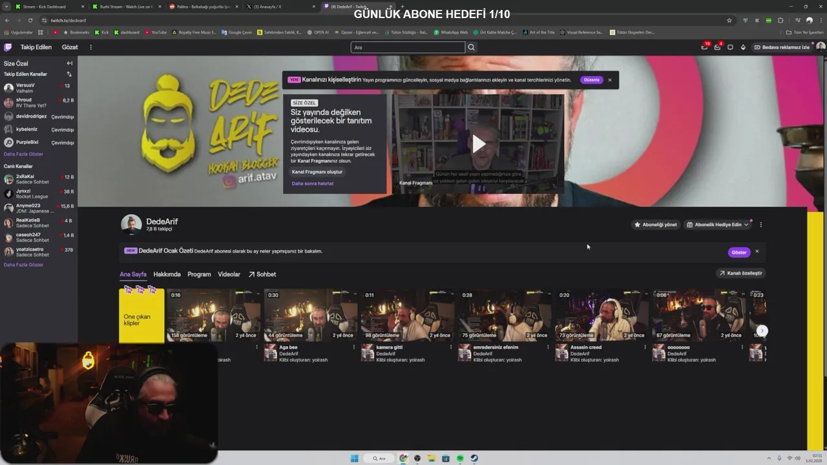Open the Sohbet popout tab
This screenshot has width=827, height=465.
click(x=262, y=274)
